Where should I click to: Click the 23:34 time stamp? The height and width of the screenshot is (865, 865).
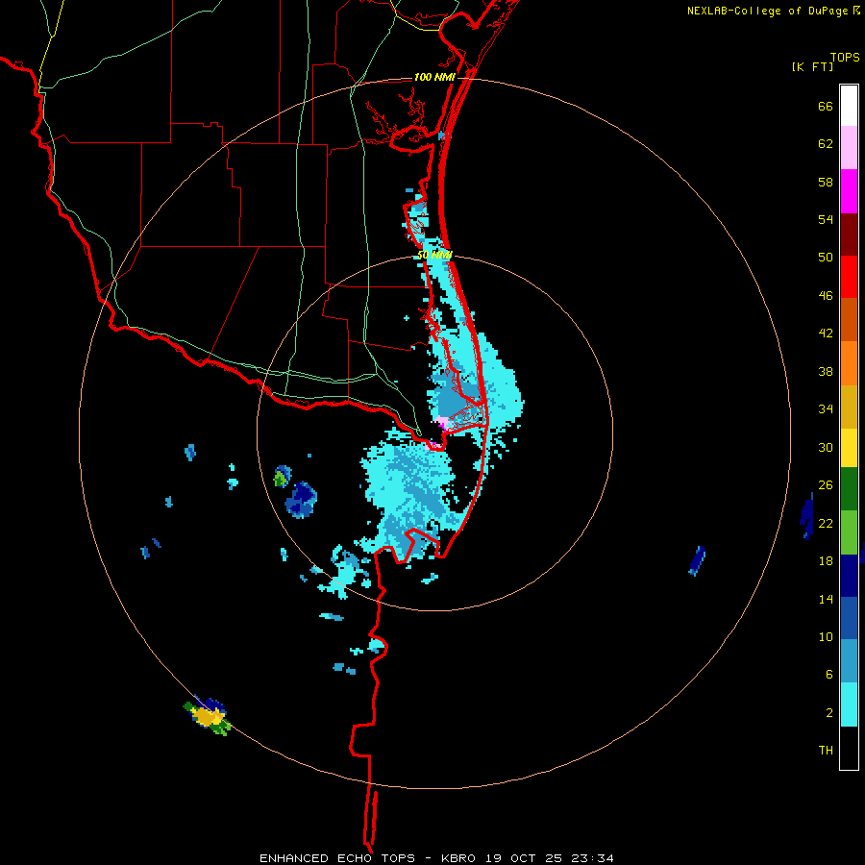[x=591, y=858]
